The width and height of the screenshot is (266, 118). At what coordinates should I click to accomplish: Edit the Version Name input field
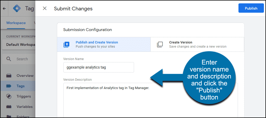coord(98,67)
